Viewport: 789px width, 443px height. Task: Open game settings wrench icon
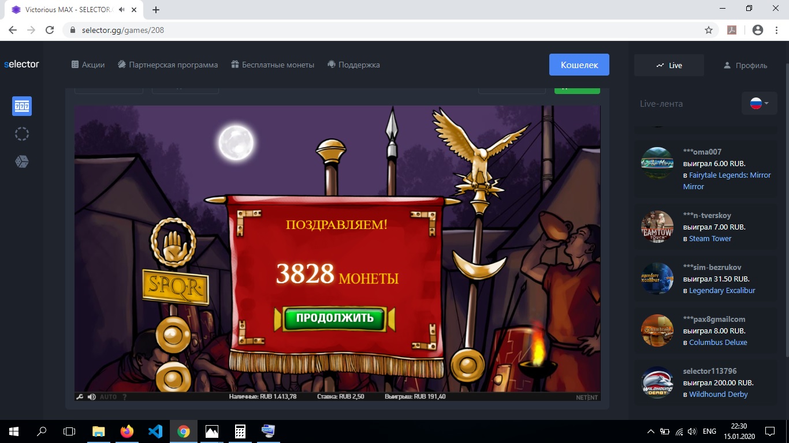80,397
